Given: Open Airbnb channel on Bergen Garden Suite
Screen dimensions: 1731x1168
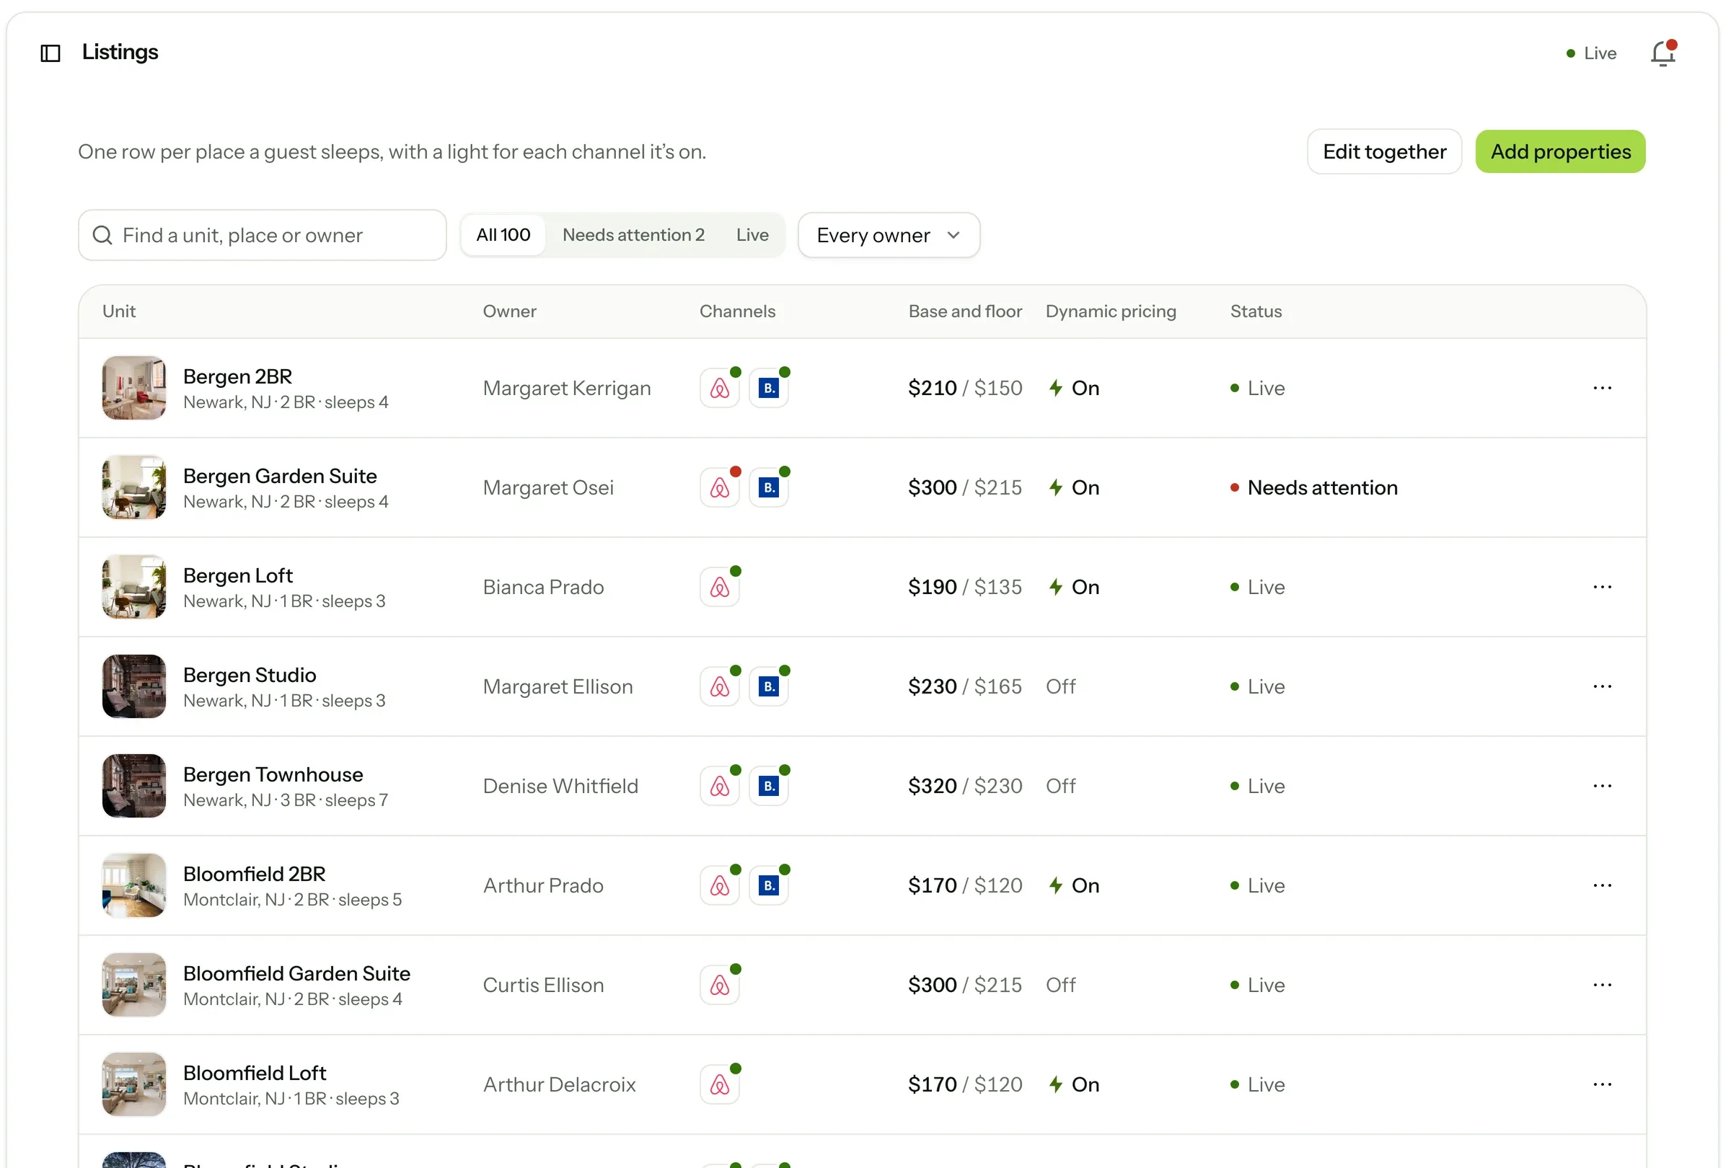Looking at the screenshot, I should coord(720,487).
